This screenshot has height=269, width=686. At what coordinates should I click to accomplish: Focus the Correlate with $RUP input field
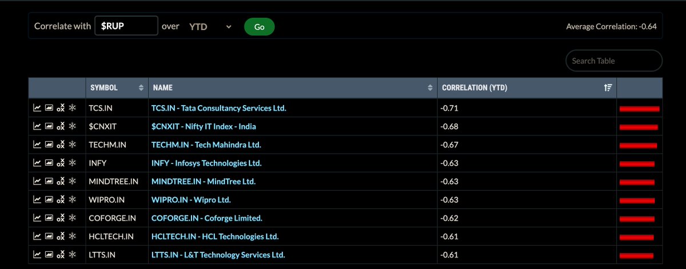click(x=126, y=26)
